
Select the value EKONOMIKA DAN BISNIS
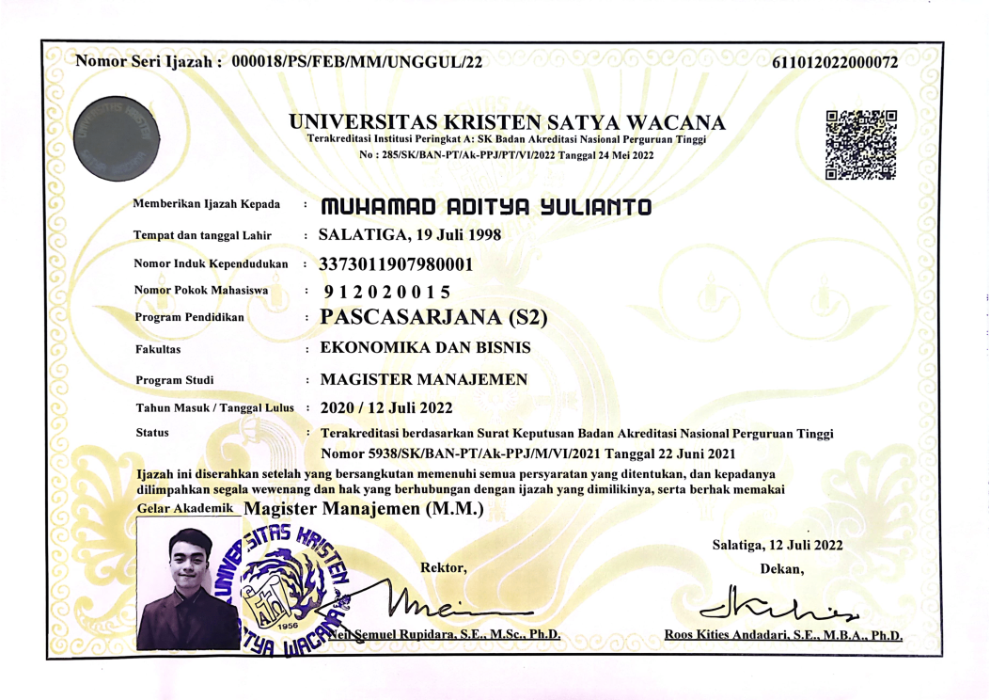pyautogui.click(x=426, y=347)
